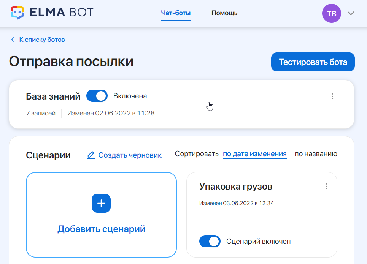Click the purple TB profile avatar

[x=332, y=13]
